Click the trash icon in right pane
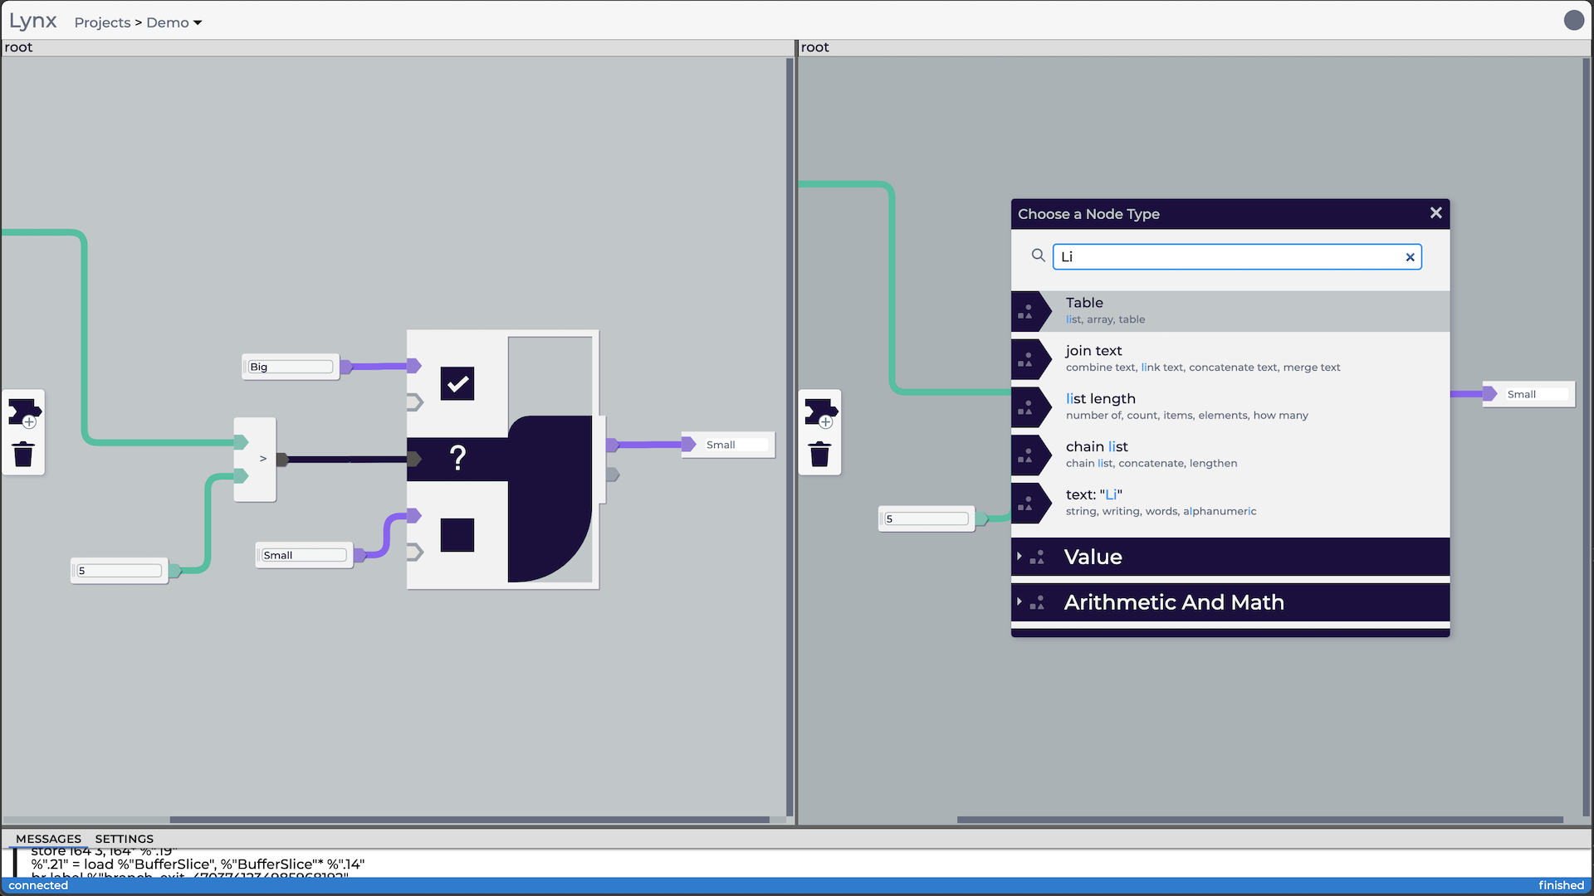 click(x=819, y=454)
